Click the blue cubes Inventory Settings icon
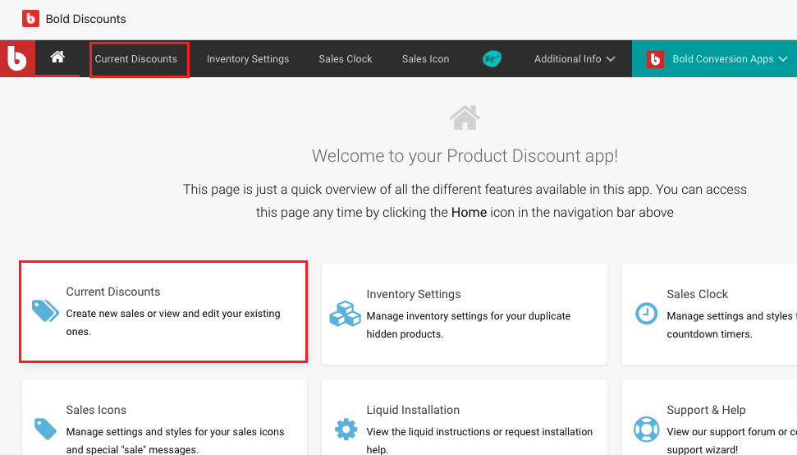Viewport: 797px width, 455px height. point(345,313)
